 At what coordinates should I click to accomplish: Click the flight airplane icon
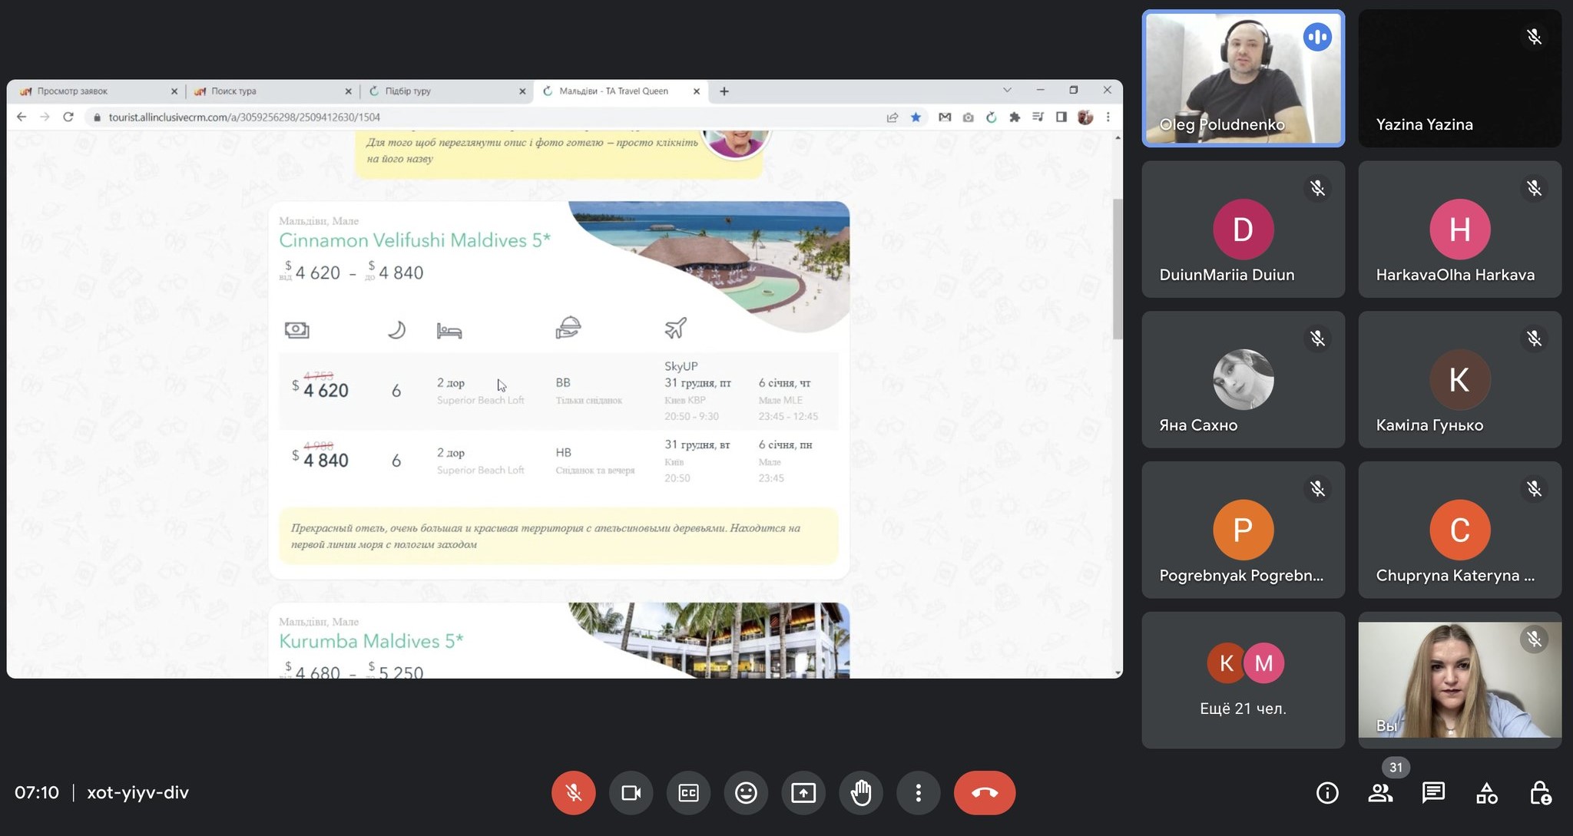675,328
